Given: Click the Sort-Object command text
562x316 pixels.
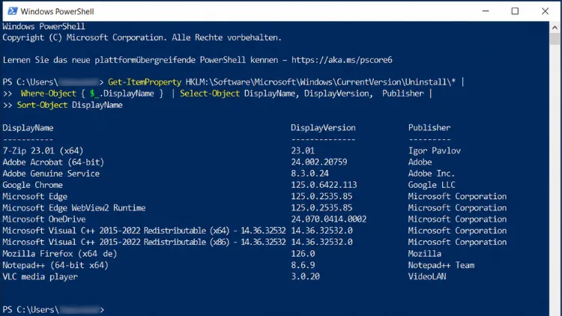Looking at the screenshot, I should pos(42,105).
